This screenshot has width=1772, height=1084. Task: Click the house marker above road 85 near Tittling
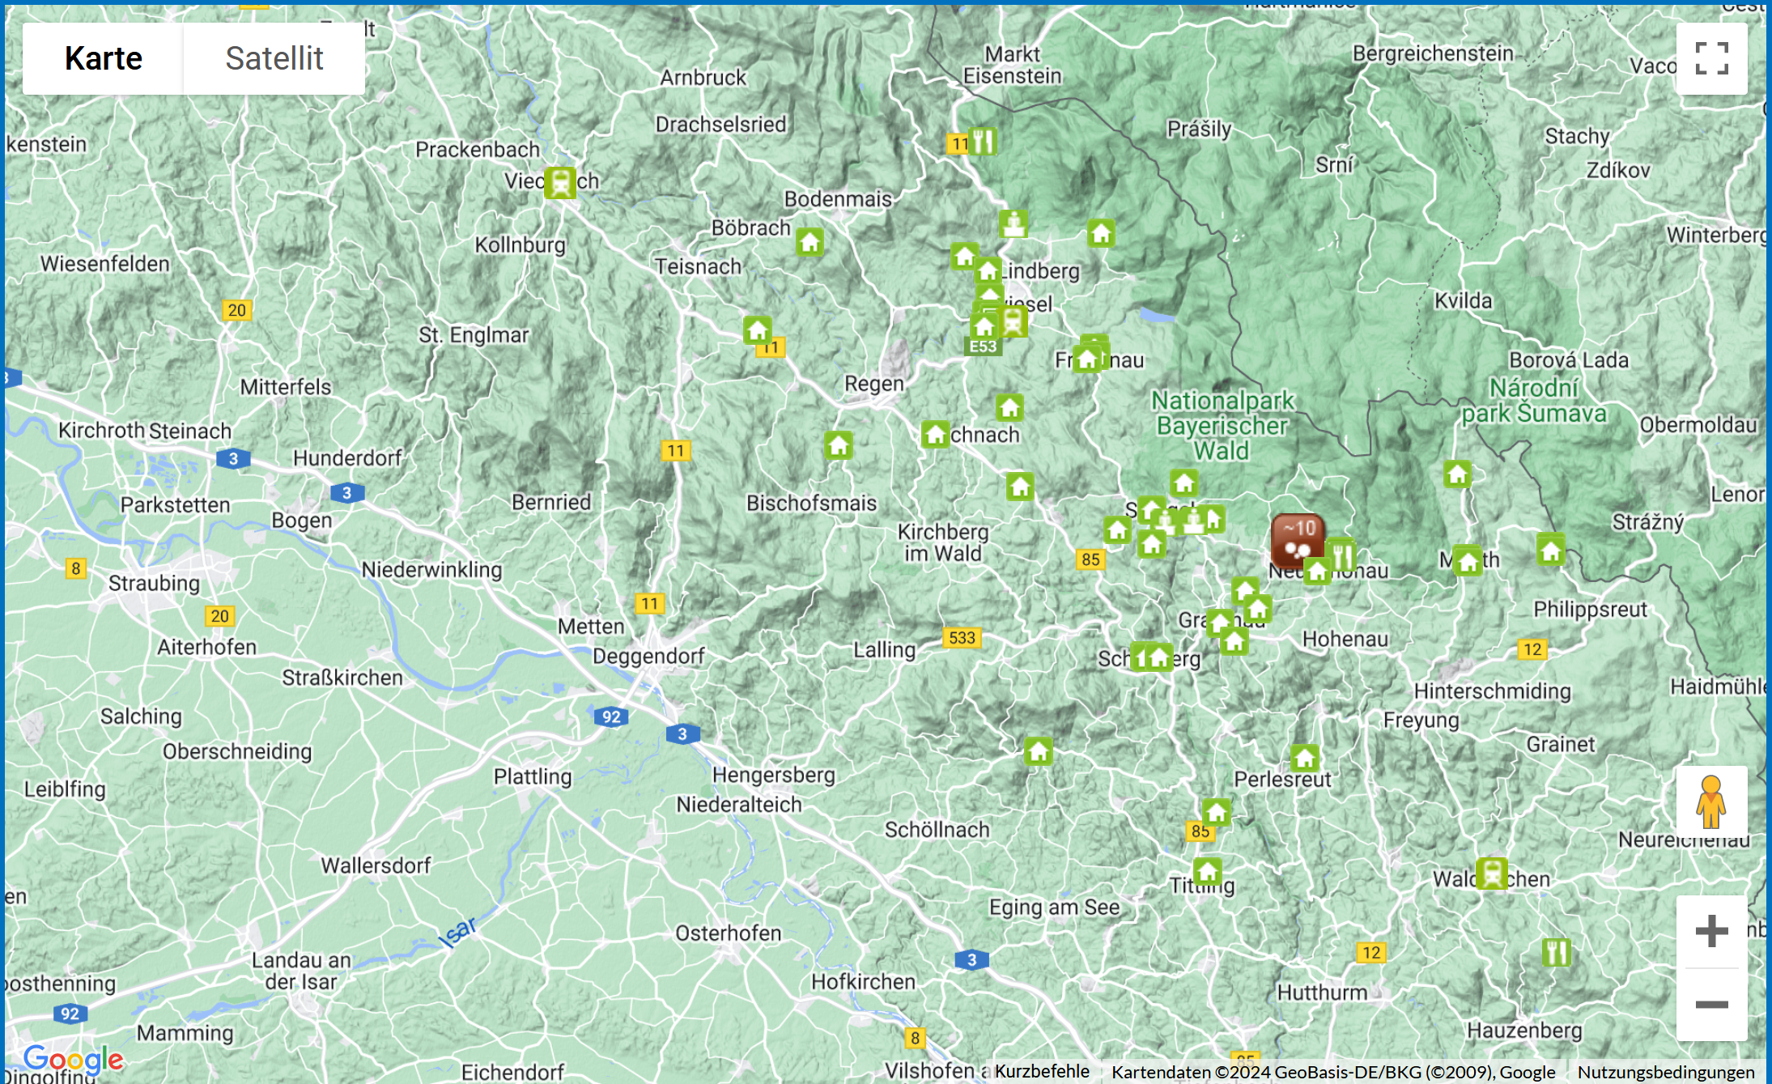click(x=1216, y=811)
